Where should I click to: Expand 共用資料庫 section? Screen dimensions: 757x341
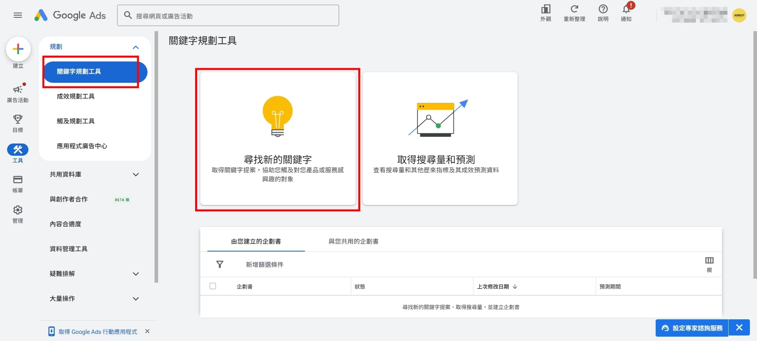[x=136, y=175]
